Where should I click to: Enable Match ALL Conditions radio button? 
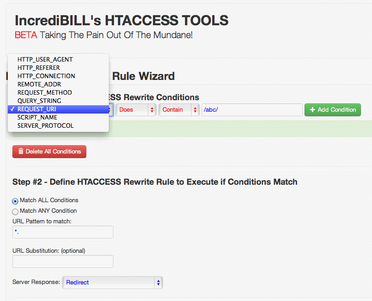16,201
